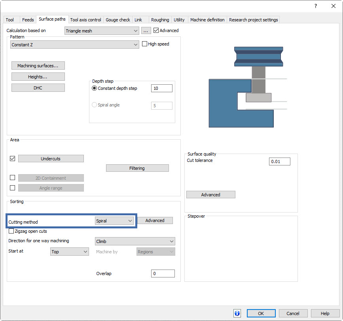Switch to the Feeds tab
This screenshot has height=321, width=343.
(28, 20)
